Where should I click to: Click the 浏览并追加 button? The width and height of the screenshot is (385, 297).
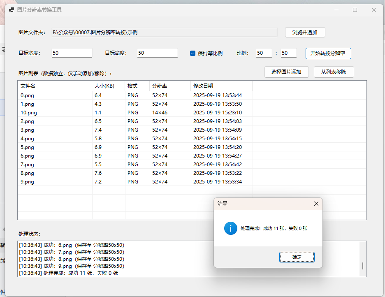tap(305, 32)
